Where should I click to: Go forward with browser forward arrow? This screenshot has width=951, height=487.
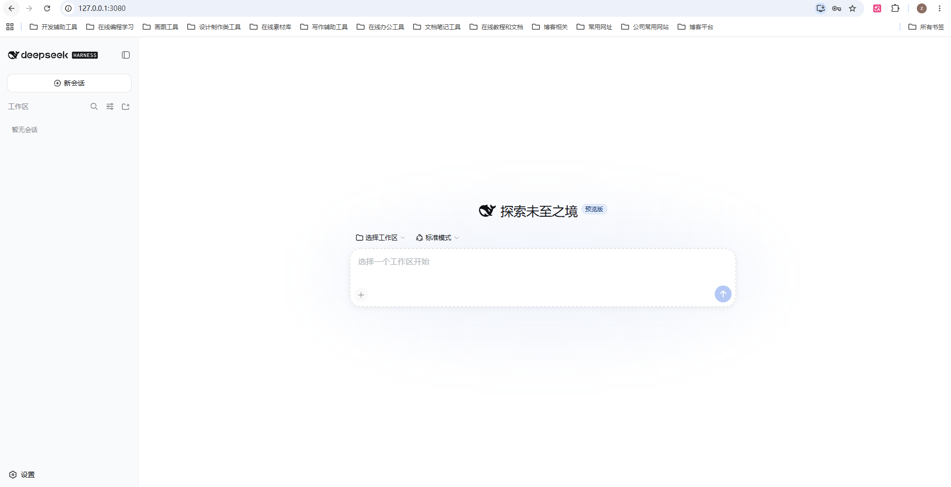(29, 8)
